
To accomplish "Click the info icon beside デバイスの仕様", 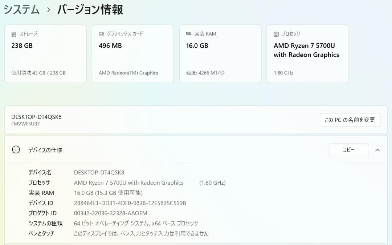I will point(15,149).
